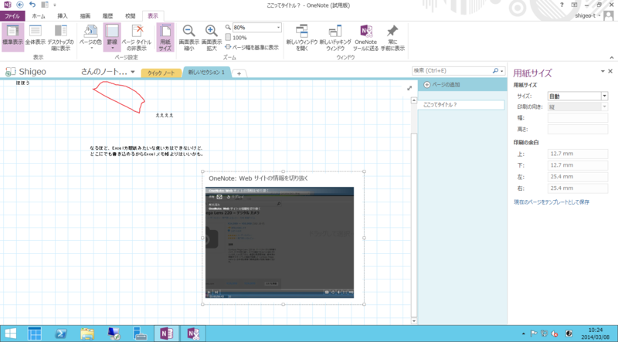
Task: Click the 左 (Left) margin field
Action: [577, 177]
